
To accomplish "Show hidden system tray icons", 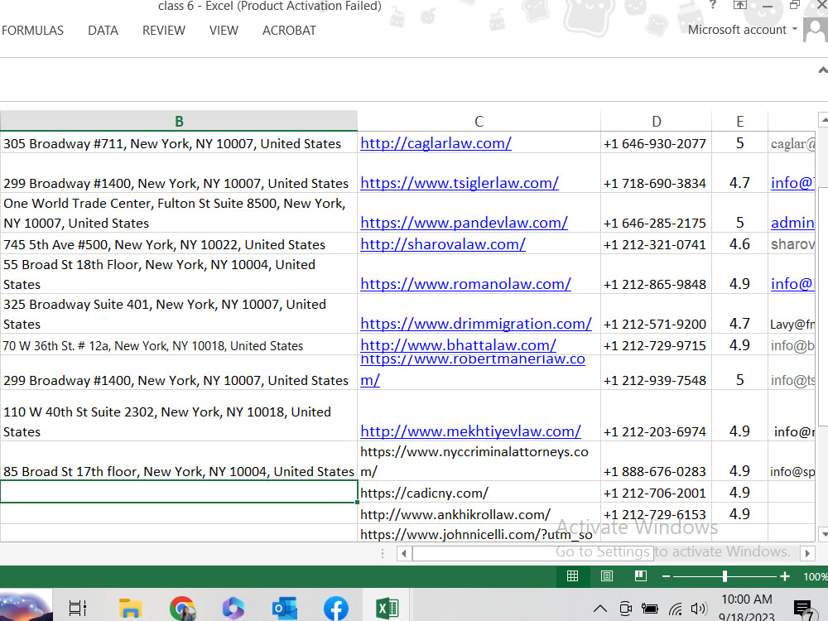I will tap(599, 609).
